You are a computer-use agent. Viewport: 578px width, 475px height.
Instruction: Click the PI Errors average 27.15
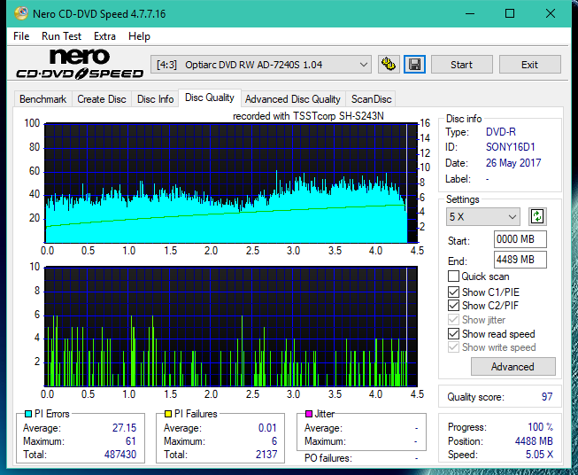pos(124,428)
